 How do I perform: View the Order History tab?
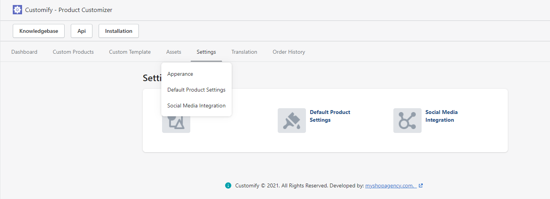point(289,52)
